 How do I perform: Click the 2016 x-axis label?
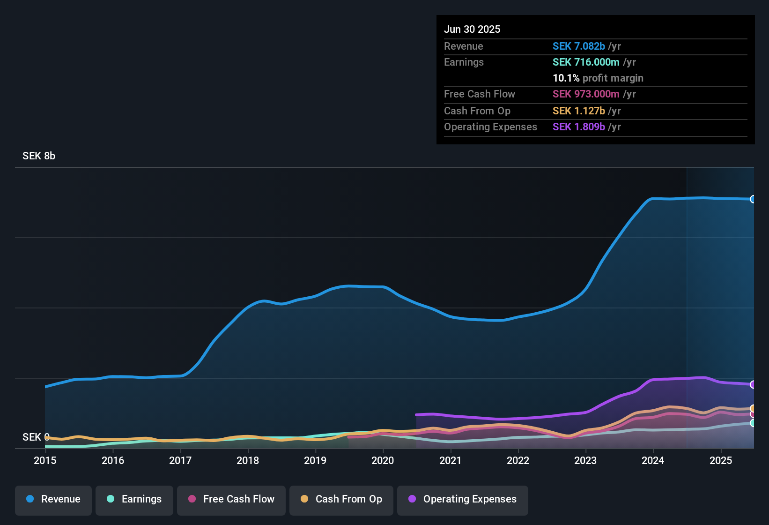pyautogui.click(x=113, y=460)
